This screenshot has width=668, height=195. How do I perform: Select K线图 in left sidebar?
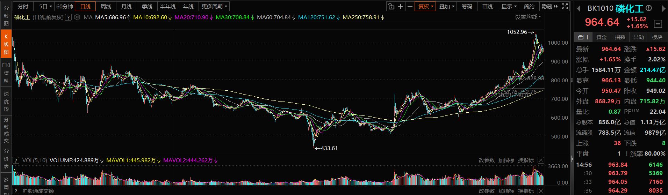tap(6, 44)
